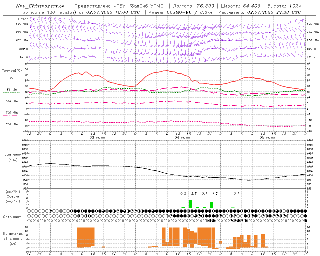Screen dimensions: 320x256
Task: Click the '03 июля' date label
Action: point(97,137)
